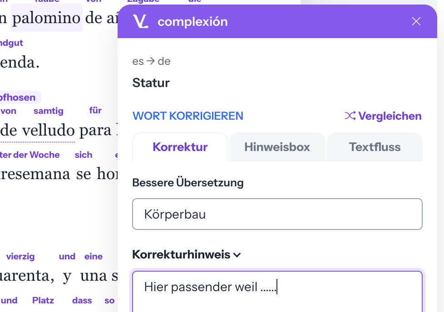
Task: Select the word palomino in the text
Action: coord(46,18)
